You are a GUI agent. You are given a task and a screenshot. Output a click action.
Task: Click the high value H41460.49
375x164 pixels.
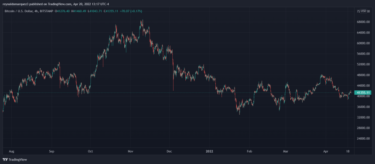[78, 11]
